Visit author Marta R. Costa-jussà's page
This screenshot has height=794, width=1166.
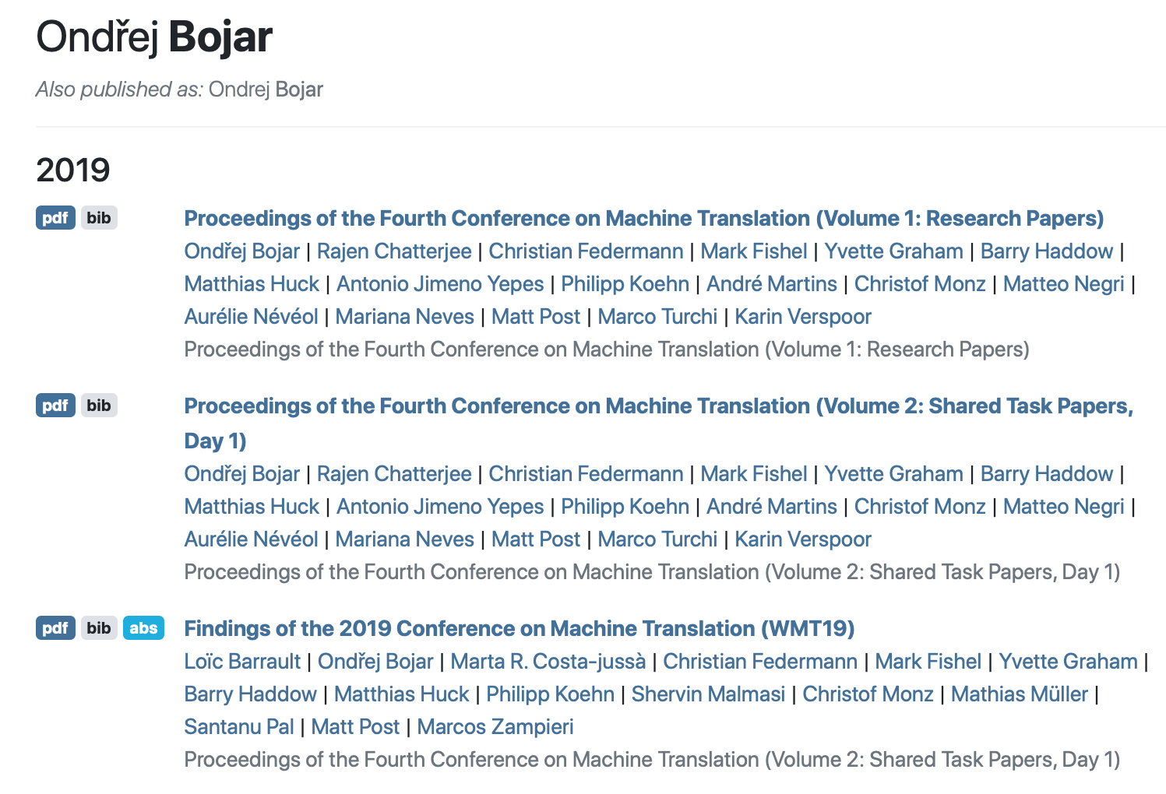pyautogui.click(x=548, y=662)
